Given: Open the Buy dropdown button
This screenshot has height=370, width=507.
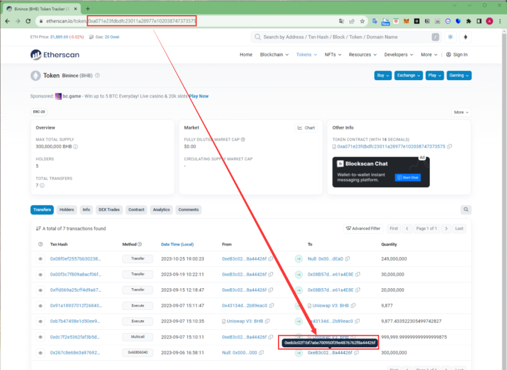Looking at the screenshot, I should 383,75.
